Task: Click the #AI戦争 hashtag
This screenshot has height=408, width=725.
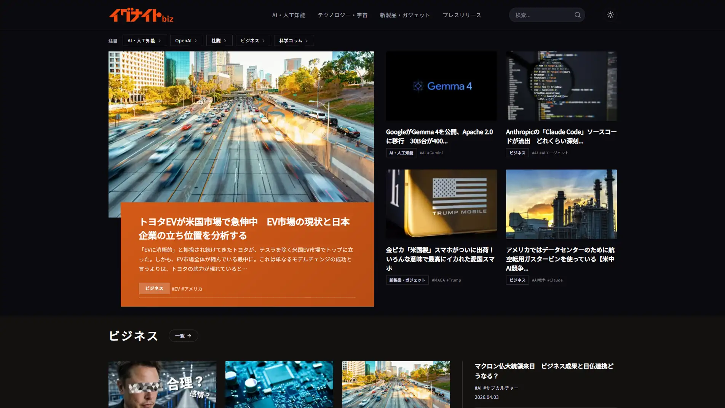Action: click(x=539, y=280)
